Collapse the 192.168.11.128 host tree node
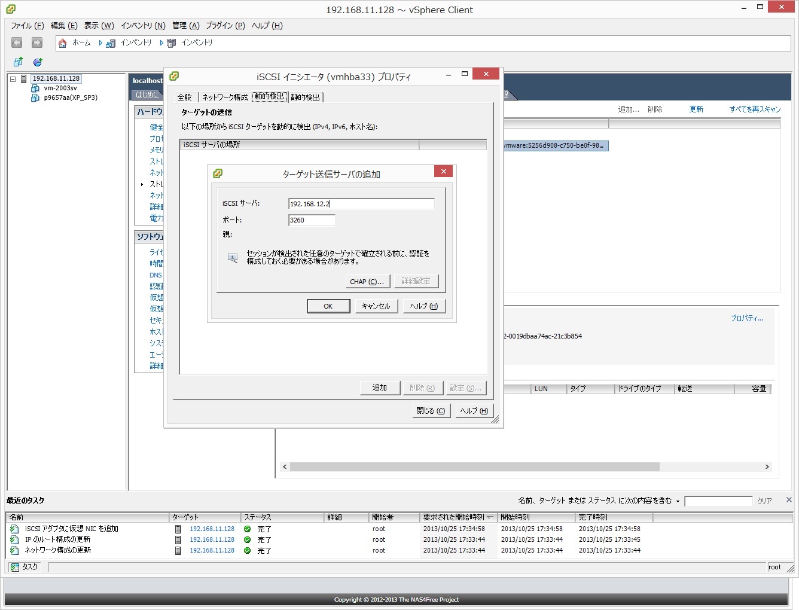The height and width of the screenshot is (610, 799). click(x=13, y=79)
